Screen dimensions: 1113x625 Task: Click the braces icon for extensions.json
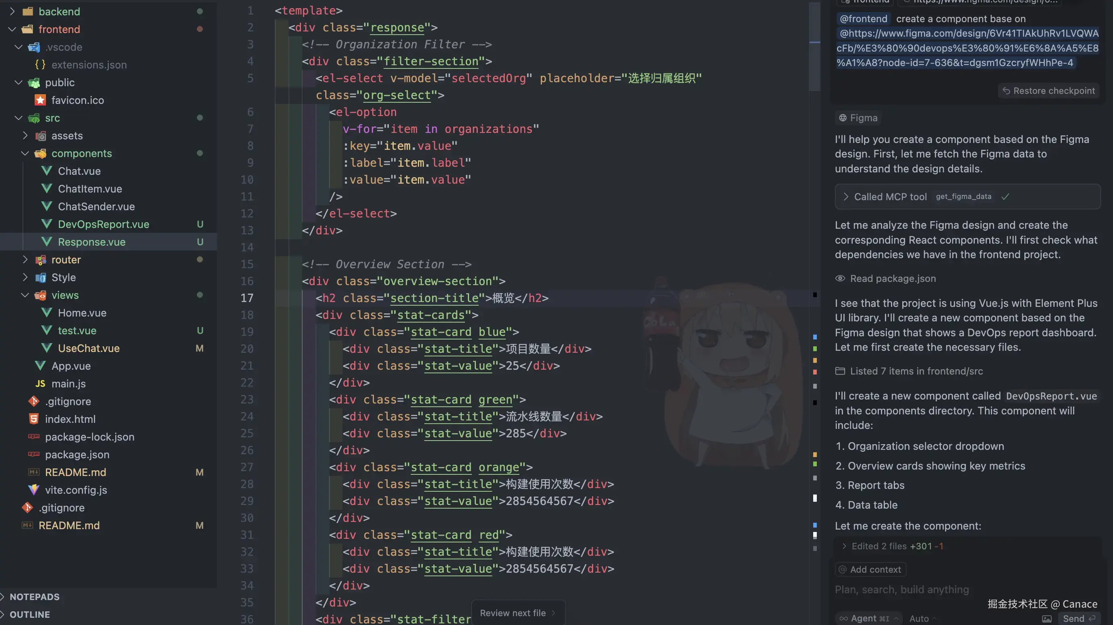(x=40, y=65)
